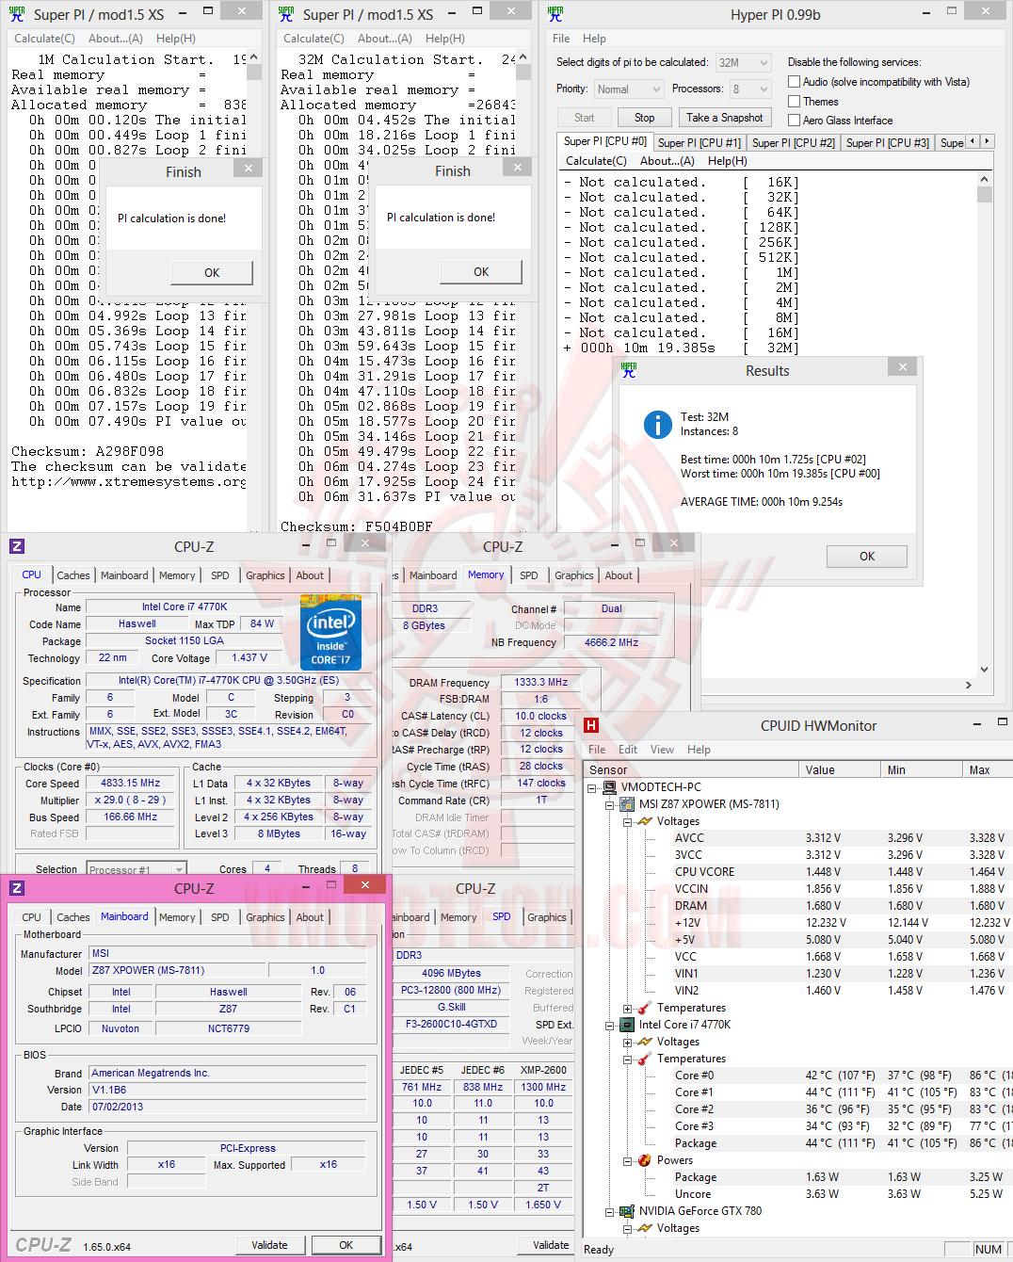Collapse the Powers node
The image size is (1013, 1262).
(627, 1160)
